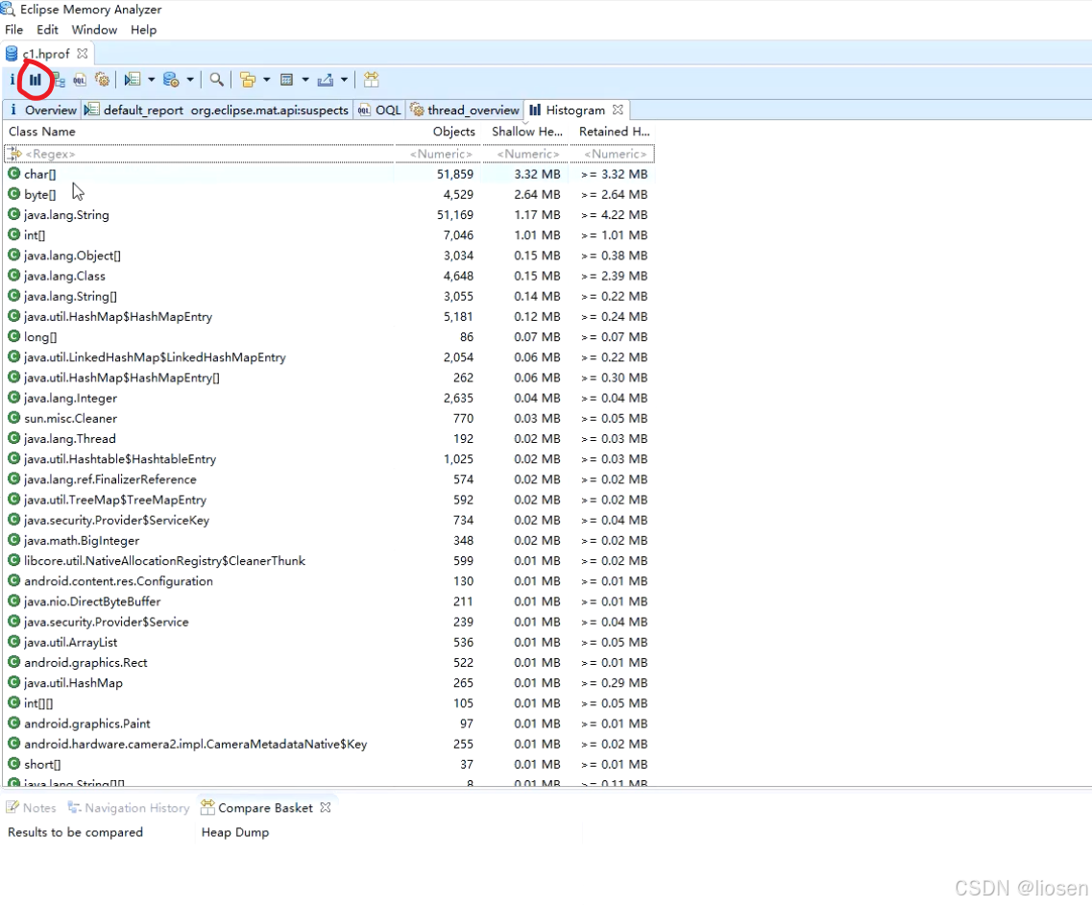Screen dimensions: 1092x907
Task: Open the Window menu
Action: (x=94, y=30)
